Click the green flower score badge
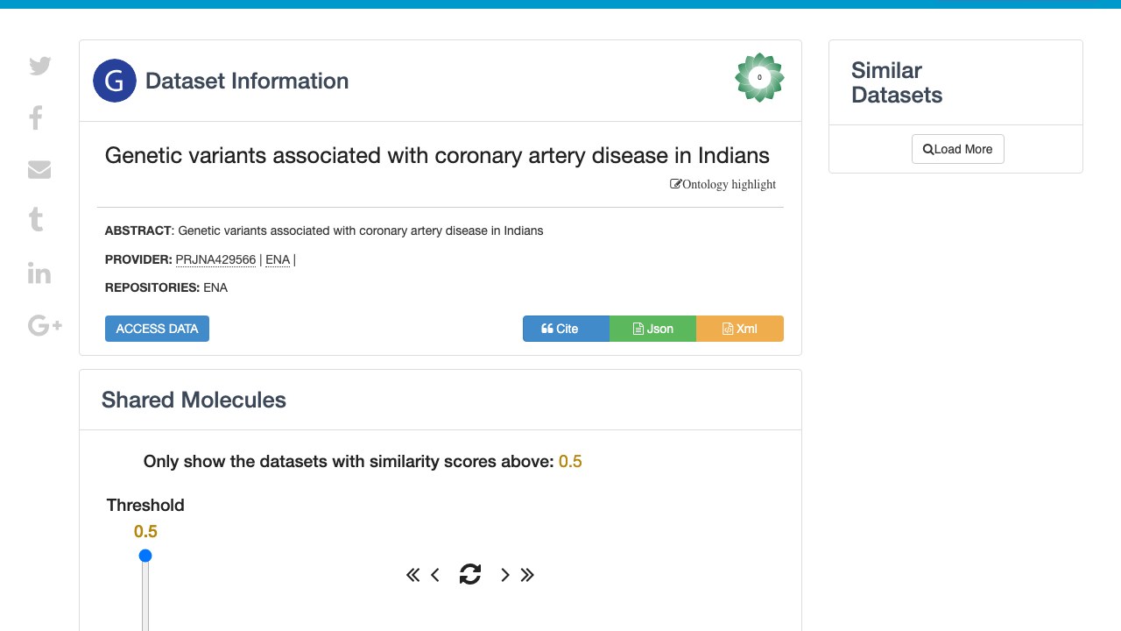 pyautogui.click(x=759, y=77)
